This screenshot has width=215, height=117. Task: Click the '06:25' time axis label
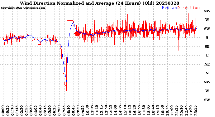[x=54, y=110]
